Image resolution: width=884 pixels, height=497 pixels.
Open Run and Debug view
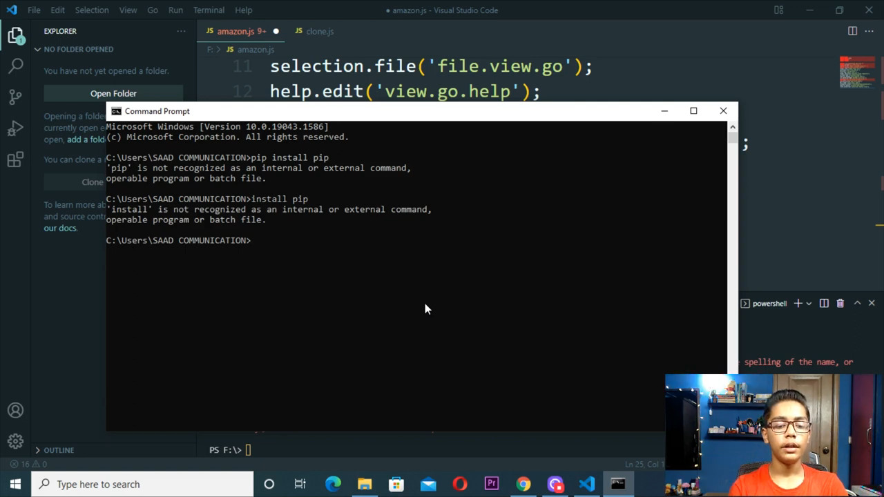[x=15, y=128]
